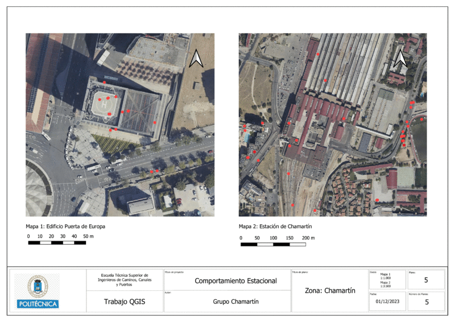Click the 'Mapa 1: Edificio Puerta de Europa' caption
Viewport: 455px width, 322px height.
65,226
